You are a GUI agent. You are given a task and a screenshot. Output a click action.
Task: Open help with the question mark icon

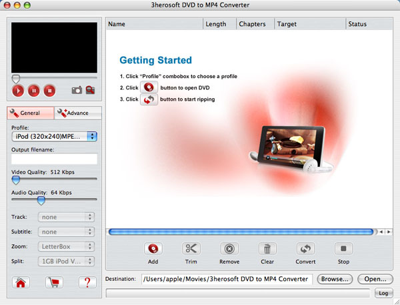[85, 282]
